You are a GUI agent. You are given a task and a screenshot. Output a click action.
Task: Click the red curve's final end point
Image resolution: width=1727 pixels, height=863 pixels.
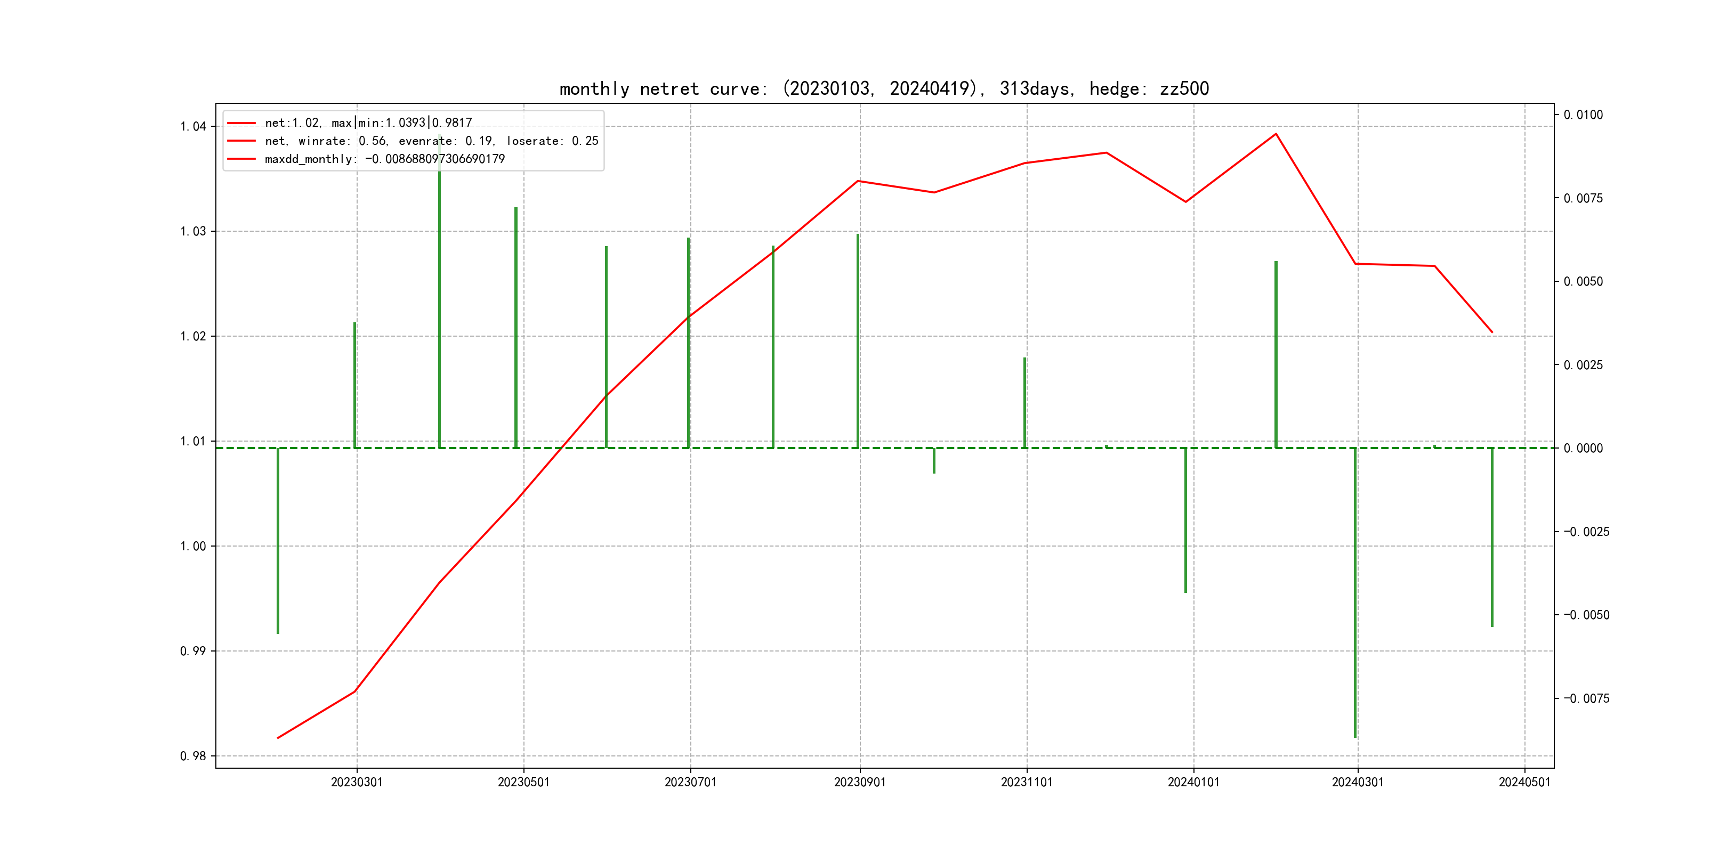[1492, 332]
